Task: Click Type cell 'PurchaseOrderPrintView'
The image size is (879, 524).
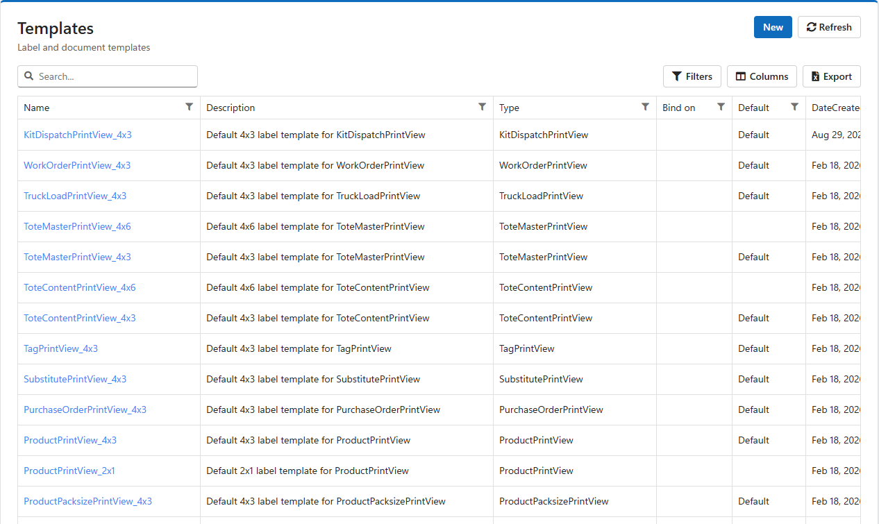Action: tap(551, 409)
